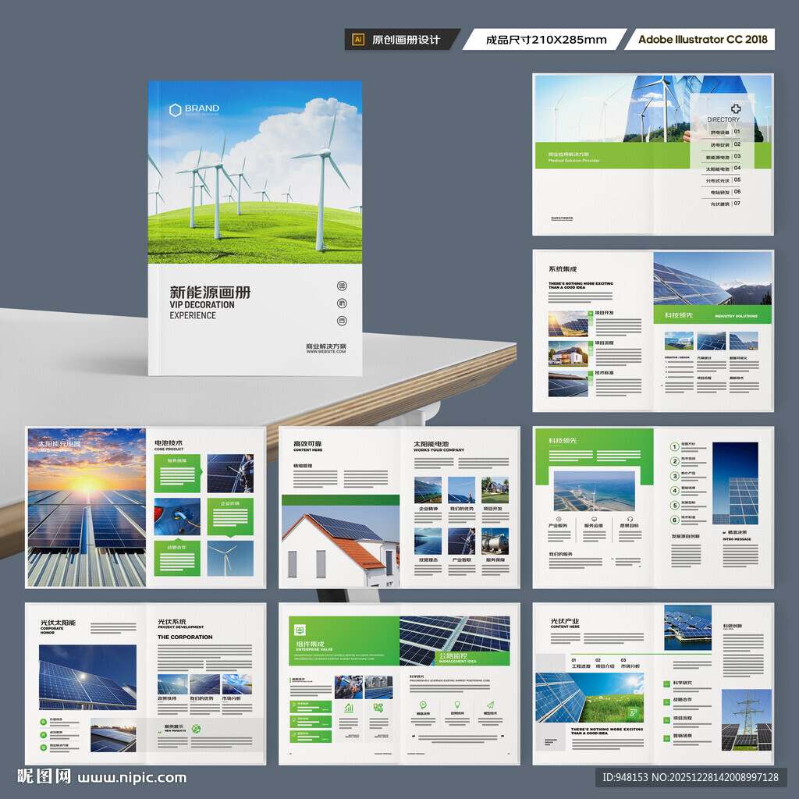Click the green flowchart nodes icon

click(378, 707)
